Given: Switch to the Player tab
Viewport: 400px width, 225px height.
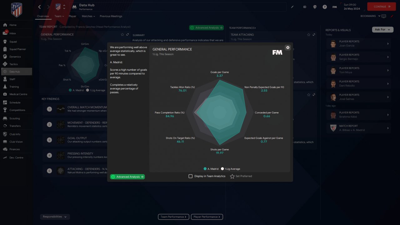Looking at the screenshot, I should point(72,16).
